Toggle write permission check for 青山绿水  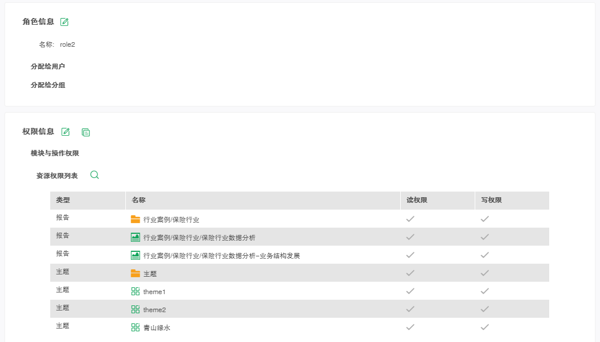coord(484,327)
